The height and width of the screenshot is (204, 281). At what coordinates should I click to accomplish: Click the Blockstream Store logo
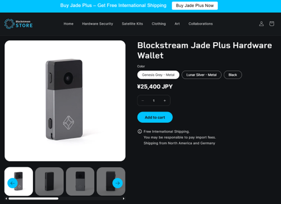18,24
